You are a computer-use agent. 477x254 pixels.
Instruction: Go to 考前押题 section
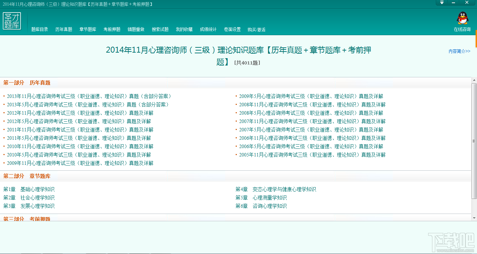click(112, 30)
